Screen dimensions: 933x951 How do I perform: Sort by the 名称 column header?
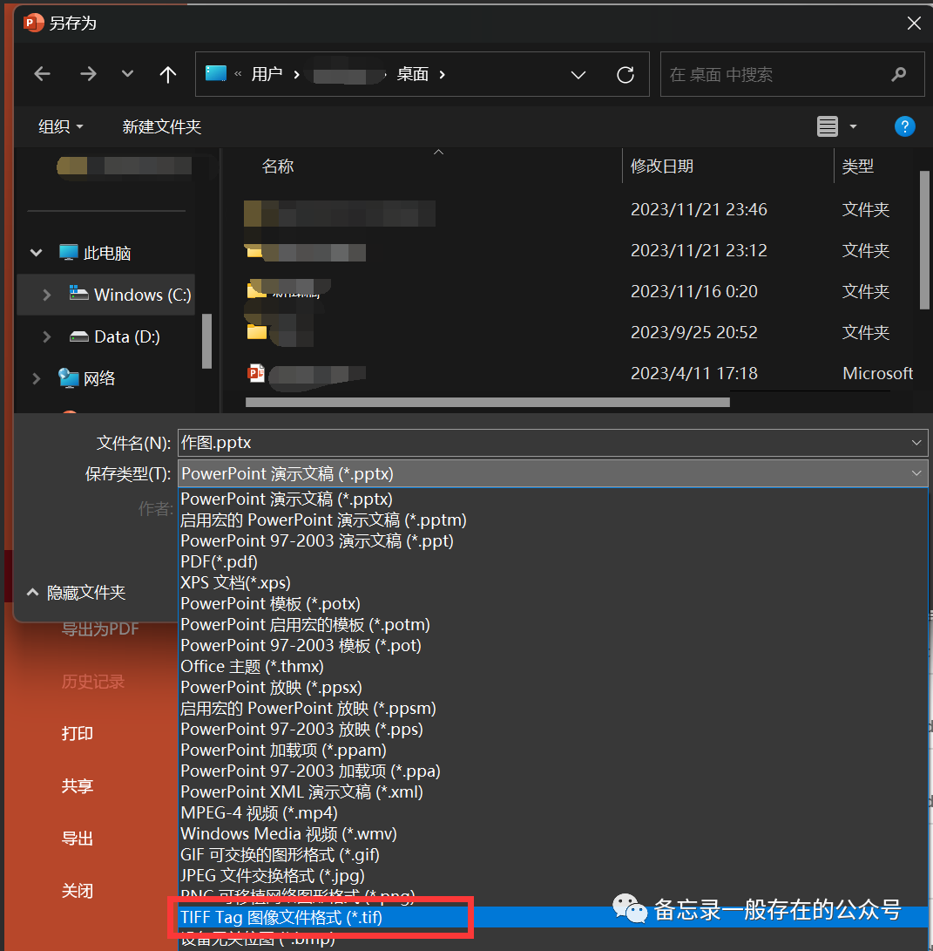pyautogui.click(x=278, y=166)
